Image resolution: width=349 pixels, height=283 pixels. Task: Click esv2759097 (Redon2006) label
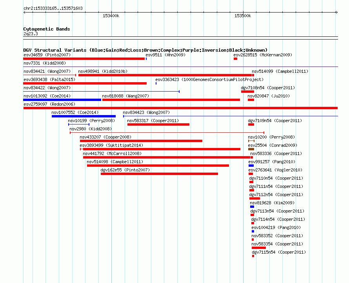(49, 104)
